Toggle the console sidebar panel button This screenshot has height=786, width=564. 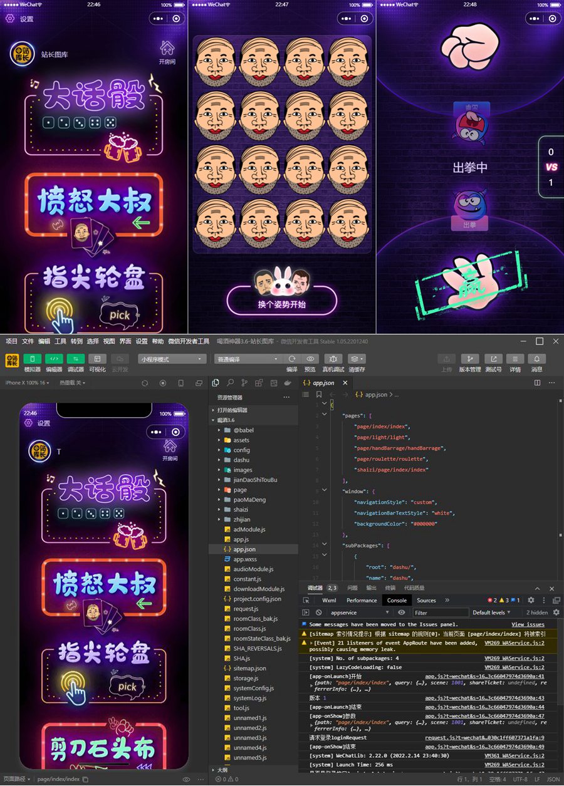click(x=306, y=613)
